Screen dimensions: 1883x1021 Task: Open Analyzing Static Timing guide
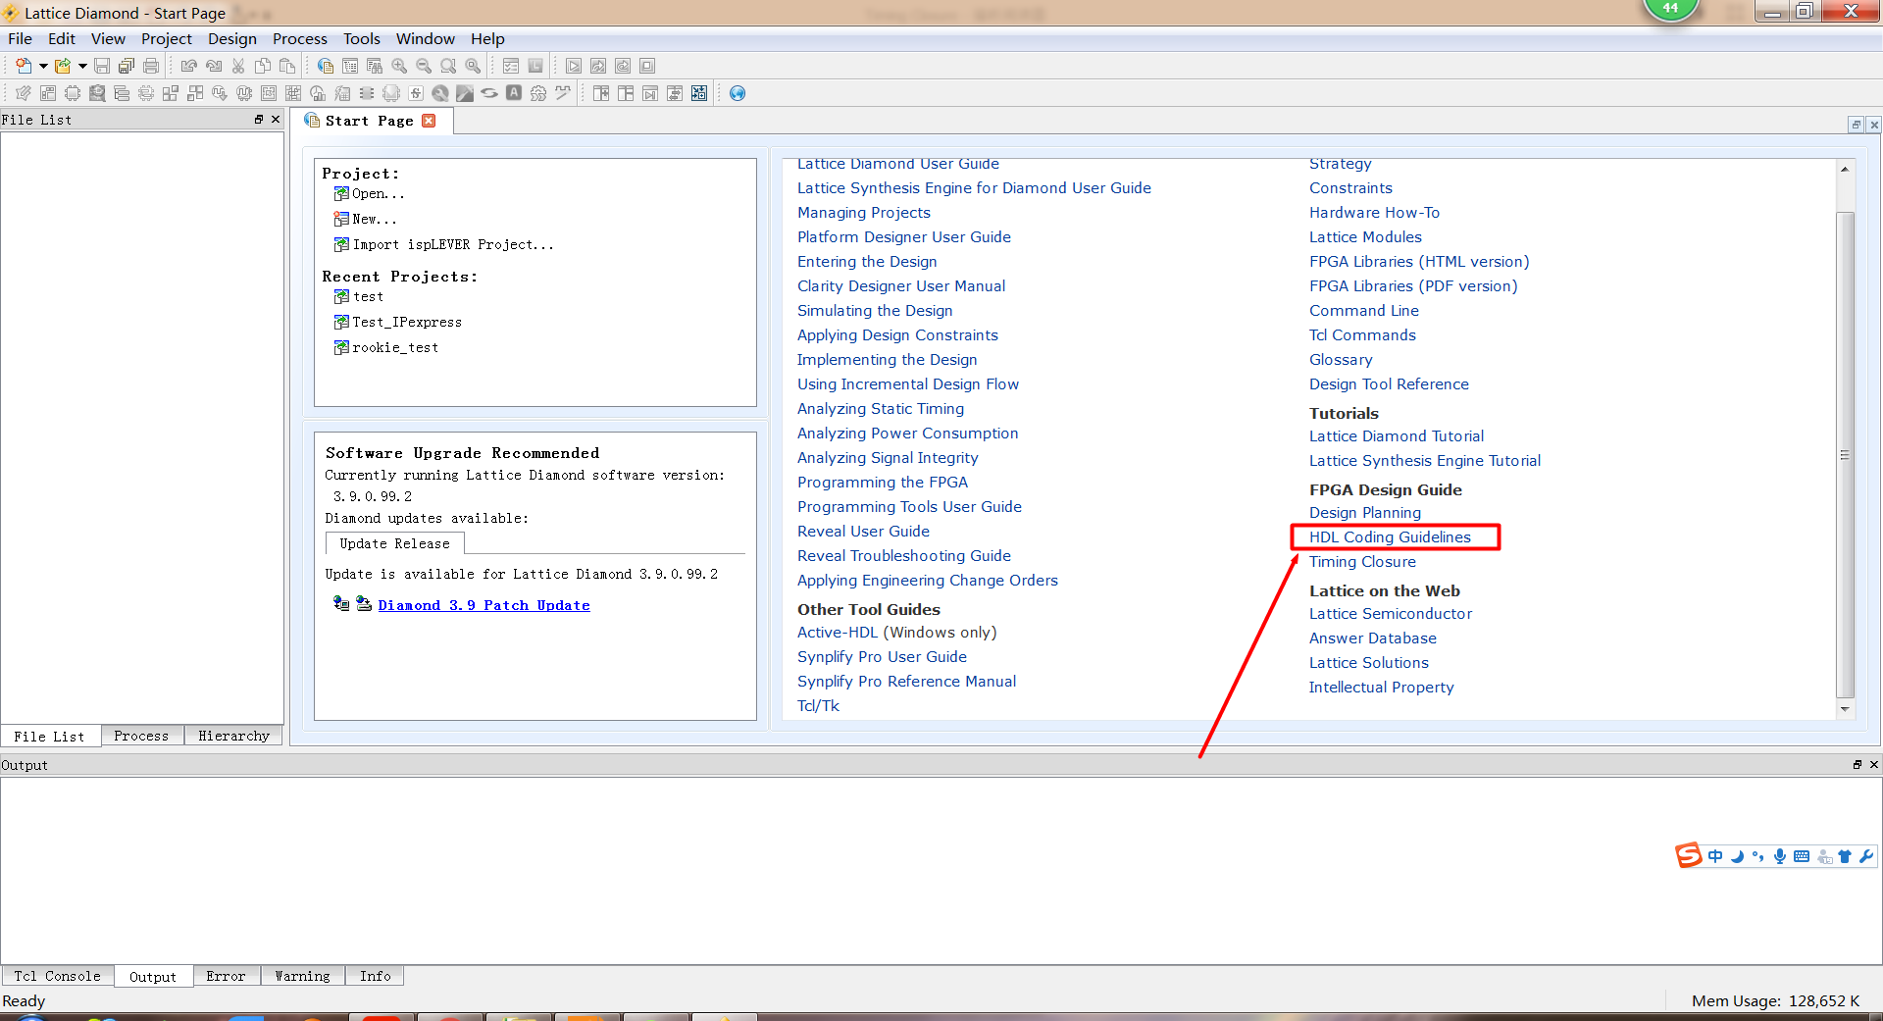[881, 409]
